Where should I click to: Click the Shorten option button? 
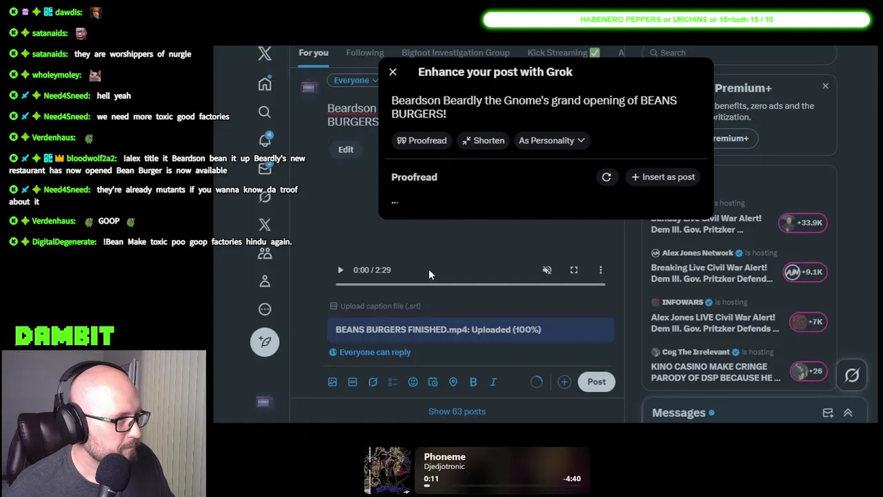[x=483, y=140]
